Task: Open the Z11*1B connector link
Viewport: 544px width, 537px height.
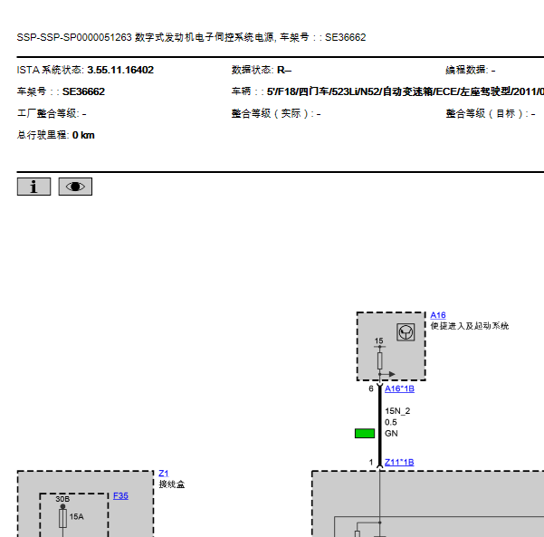Action: (x=399, y=463)
